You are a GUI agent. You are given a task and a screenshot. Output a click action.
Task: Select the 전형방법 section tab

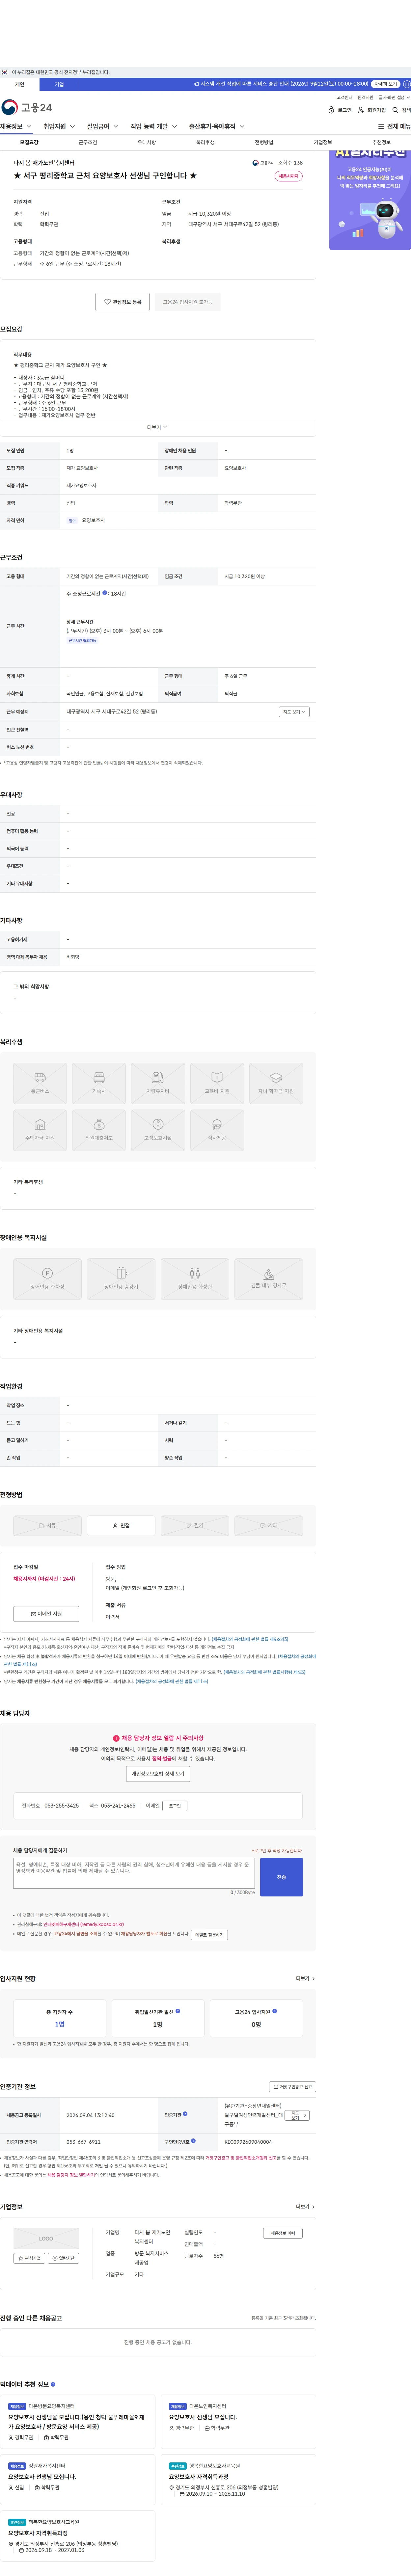tap(264, 142)
